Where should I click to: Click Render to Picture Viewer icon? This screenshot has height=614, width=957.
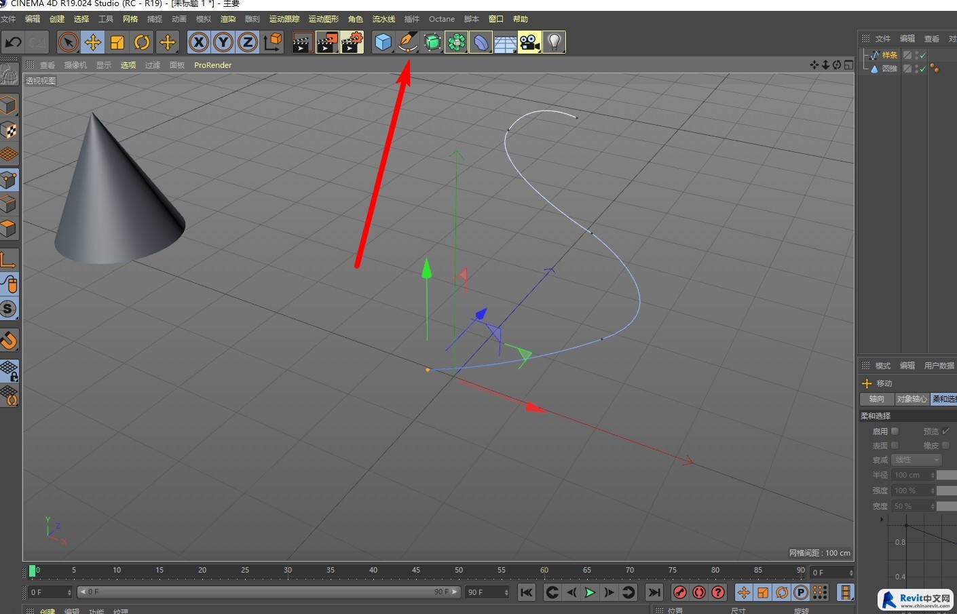tap(327, 42)
